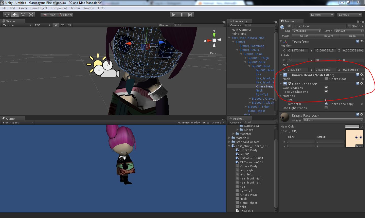This screenshot has width=375, height=218.
Task: Open the GameObject menu
Action: point(39,8)
